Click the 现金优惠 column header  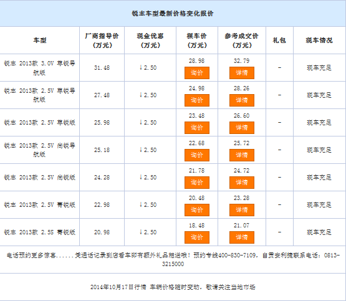[150, 41]
